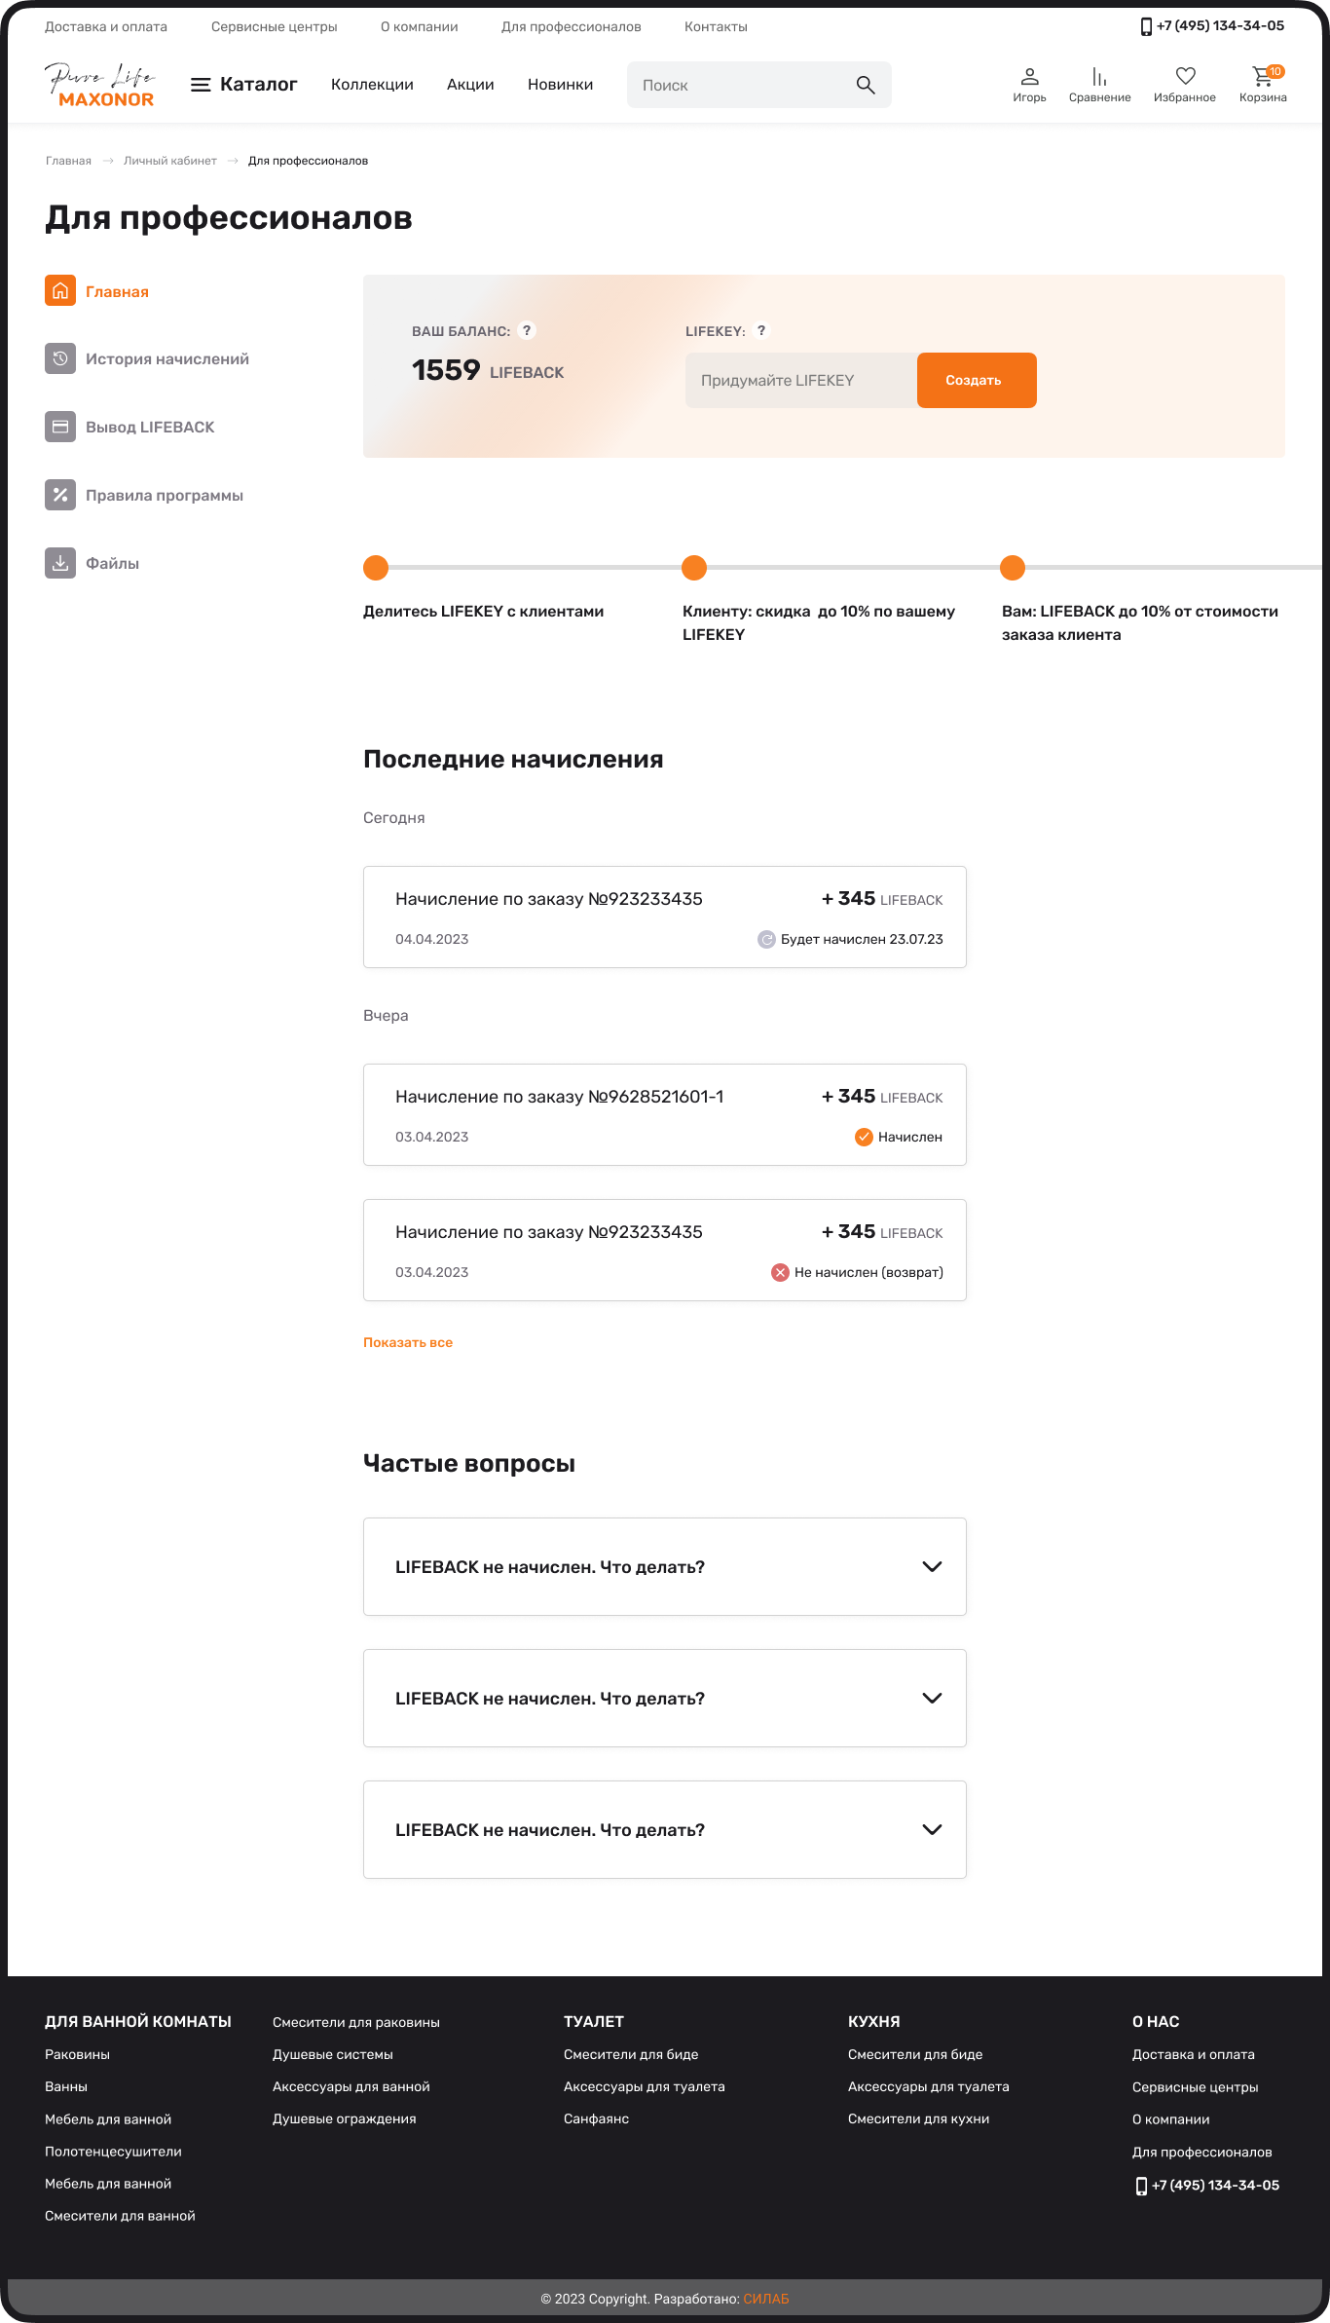The image size is (1330, 2323).
Task: Open the hamburger Каталог menu icon
Action: click(x=201, y=85)
